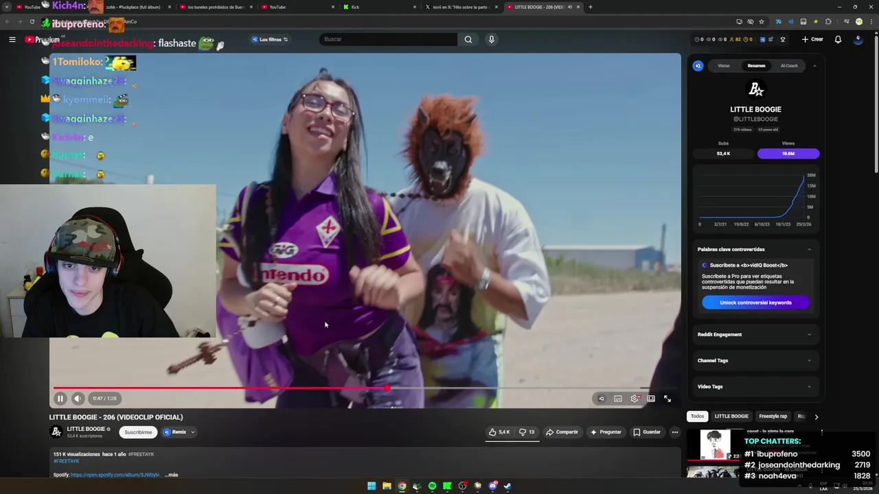
Task: Open the Crear menu
Action: [x=812, y=39]
